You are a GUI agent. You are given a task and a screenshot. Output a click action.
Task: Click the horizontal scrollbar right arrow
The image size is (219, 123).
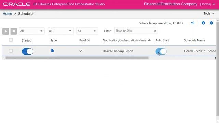[215, 58]
